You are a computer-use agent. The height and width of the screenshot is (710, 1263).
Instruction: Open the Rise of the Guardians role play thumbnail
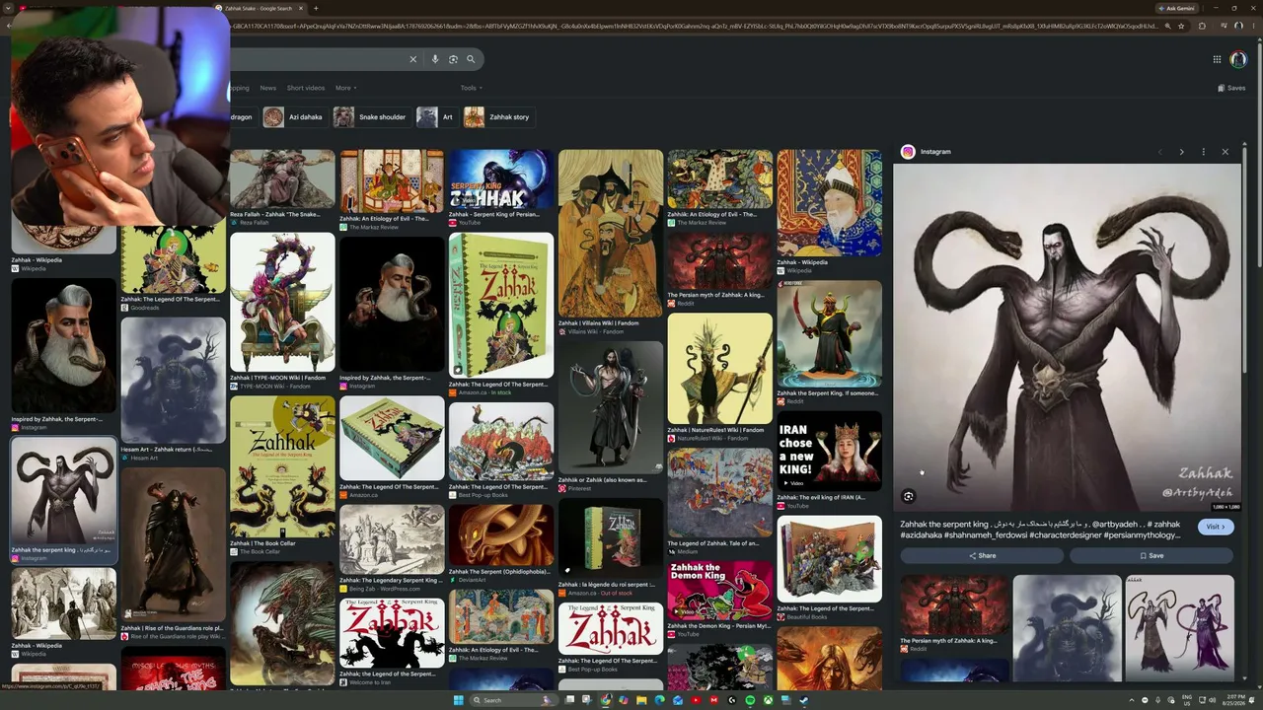click(x=173, y=544)
